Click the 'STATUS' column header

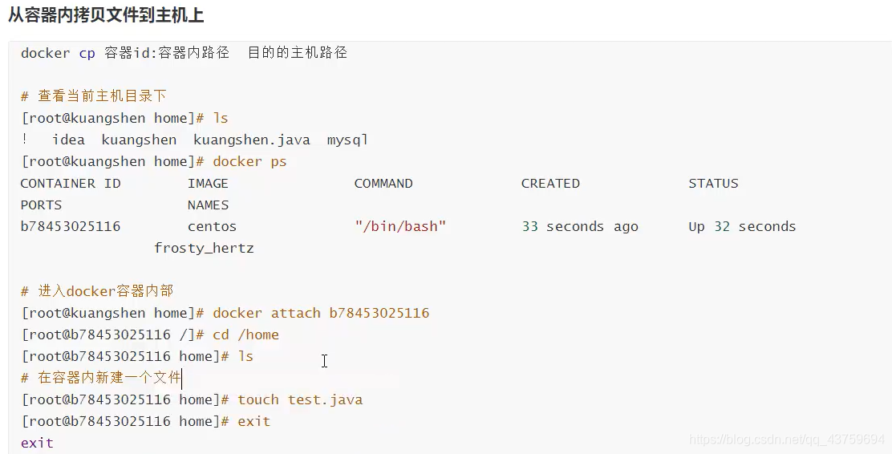(x=713, y=183)
